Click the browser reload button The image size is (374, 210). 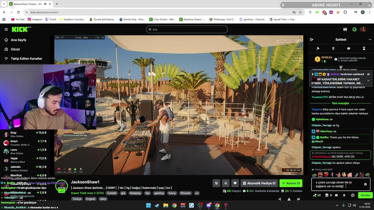pyautogui.click(x=18, y=12)
